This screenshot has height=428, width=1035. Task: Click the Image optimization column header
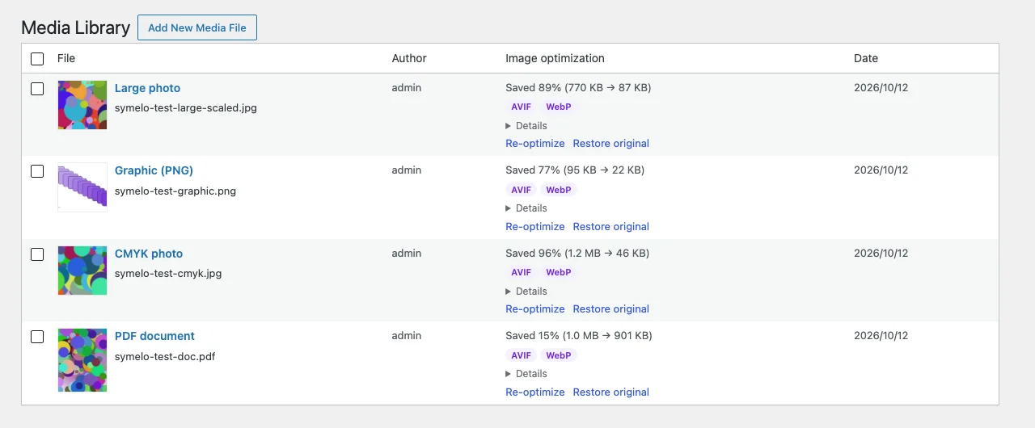(555, 58)
